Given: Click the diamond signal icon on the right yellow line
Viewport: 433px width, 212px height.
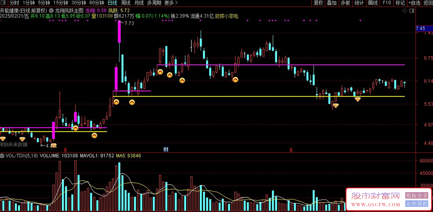Looking at the screenshot, I should click(x=358, y=99).
